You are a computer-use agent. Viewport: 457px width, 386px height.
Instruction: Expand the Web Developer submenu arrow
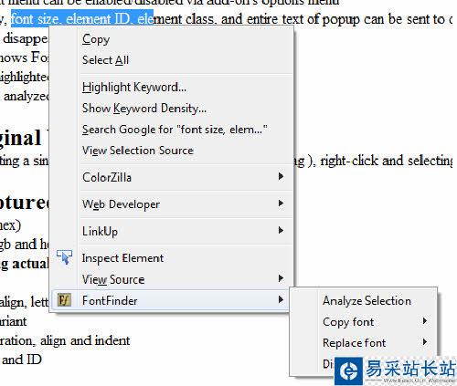tap(281, 203)
